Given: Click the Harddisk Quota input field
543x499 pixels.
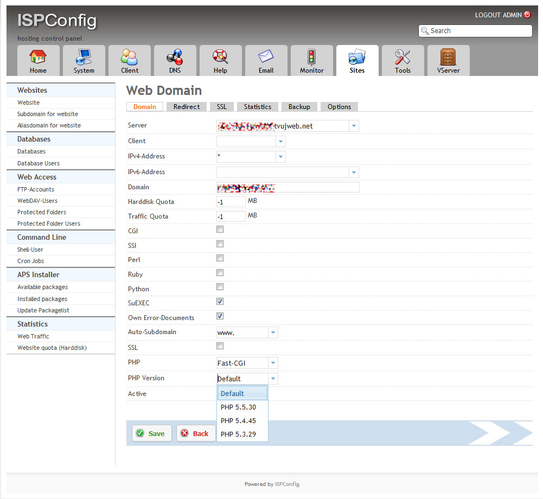Looking at the screenshot, I should (231, 202).
